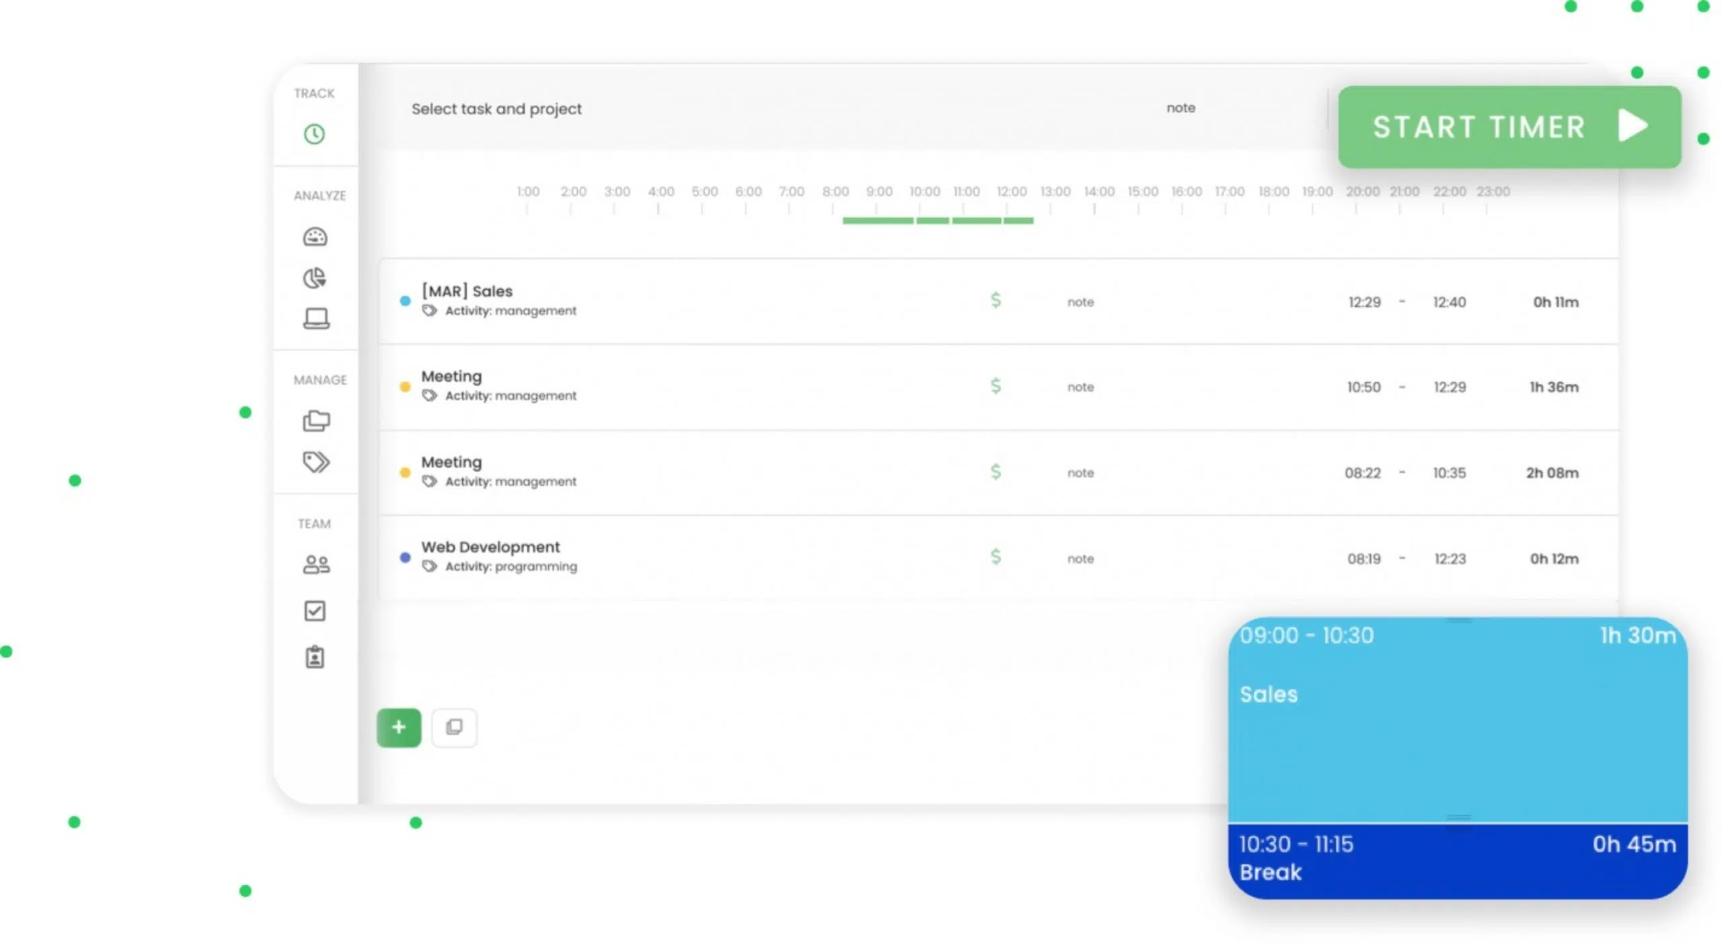The width and height of the screenshot is (1722, 943).
Task: Open the Manage projects folder icon
Action: point(316,420)
